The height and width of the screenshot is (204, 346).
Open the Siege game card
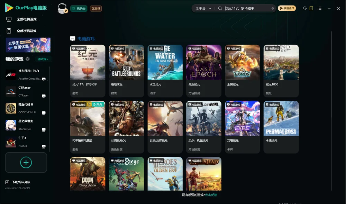(x=126, y=174)
